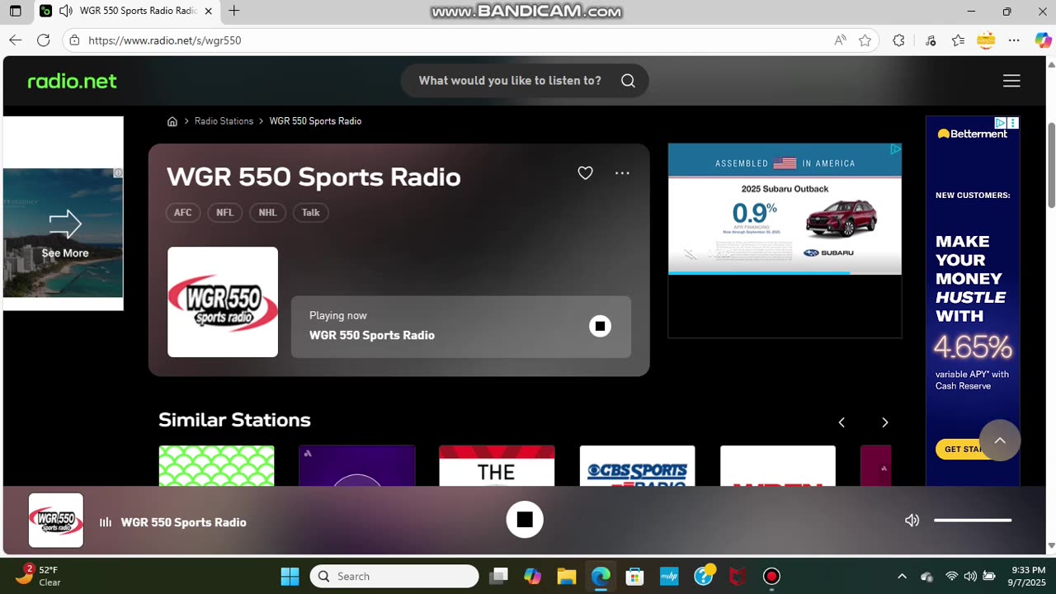1056x594 pixels.
Task: Open the green patterned similar station
Action: pos(216,465)
